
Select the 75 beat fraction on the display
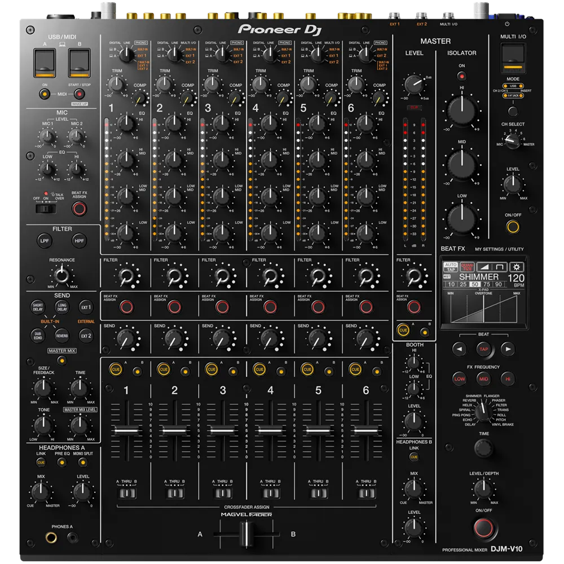(487, 284)
